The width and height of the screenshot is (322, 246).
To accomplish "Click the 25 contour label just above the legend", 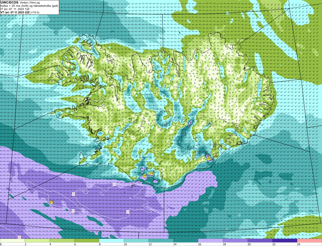I will [19, 237].
